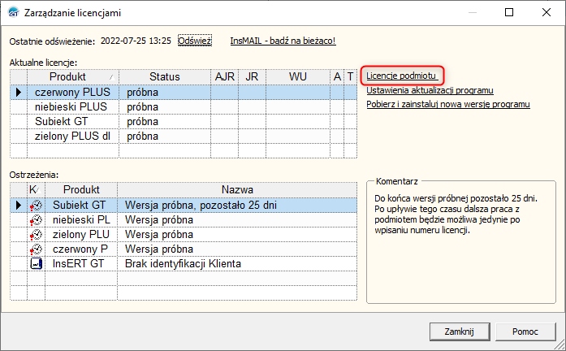The image size is (566, 351).
Task: Maximize the Zarządzanie licencjami window
Action: pos(509,13)
